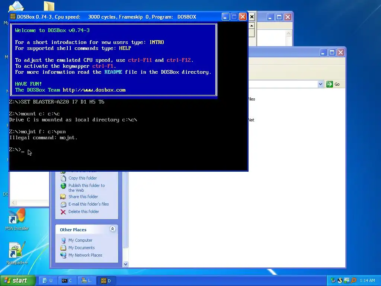Collapse the Other Places panel with the chevron
381x286 pixels.
[112, 229]
